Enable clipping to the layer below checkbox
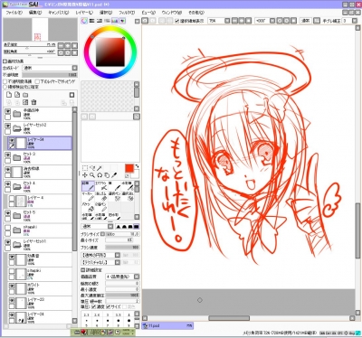The height and width of the screenshot is (338, 362). pos(38,81)
